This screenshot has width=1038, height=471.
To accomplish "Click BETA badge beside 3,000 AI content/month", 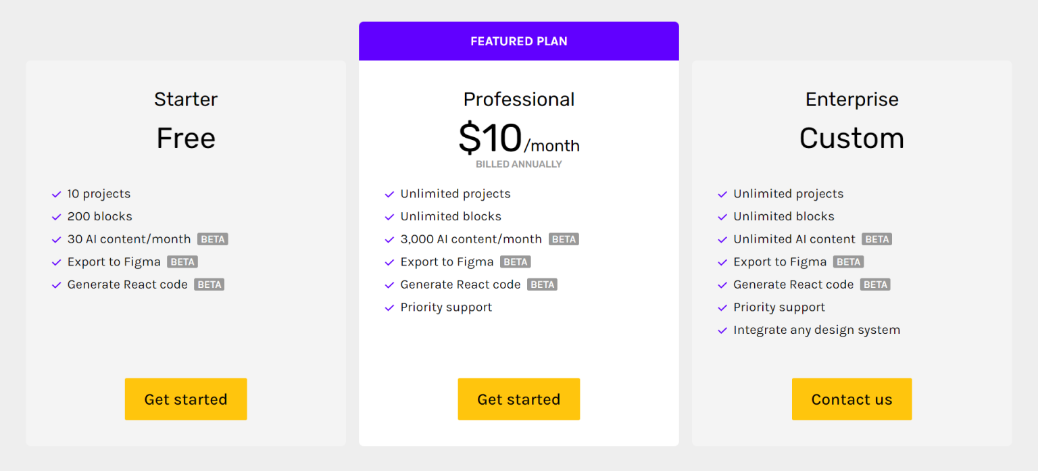I will pos(564,239).
